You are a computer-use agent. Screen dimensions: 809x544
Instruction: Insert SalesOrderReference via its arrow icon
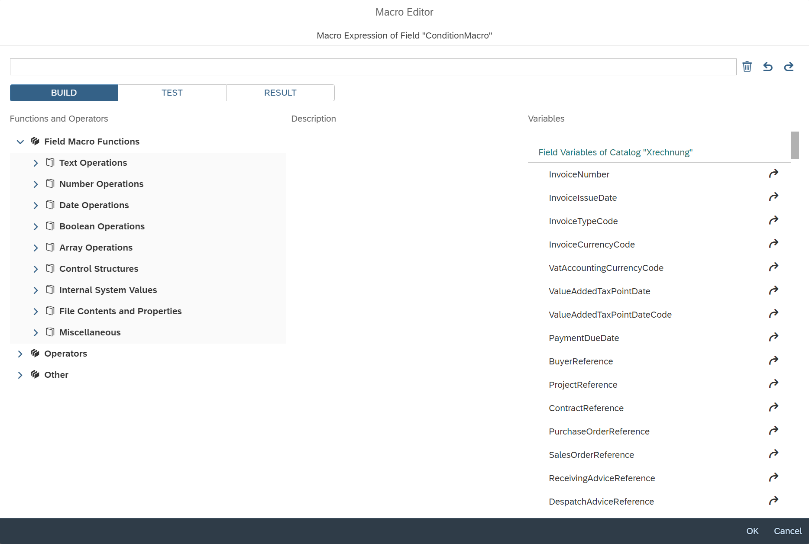click(773, 454)
